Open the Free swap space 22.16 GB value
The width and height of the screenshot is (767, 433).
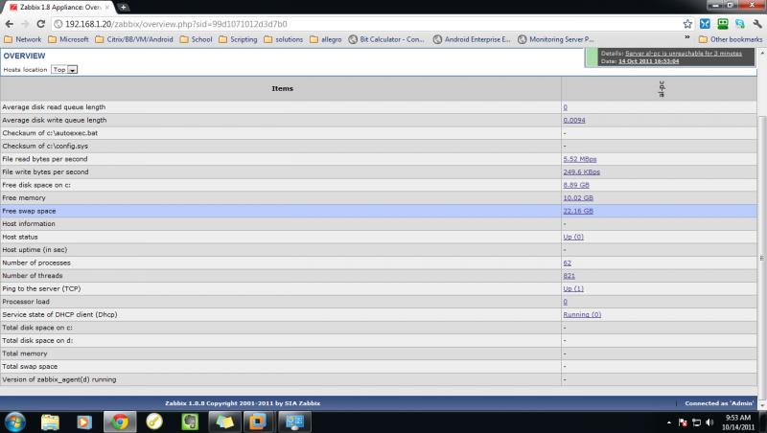(x=578, y=211)
